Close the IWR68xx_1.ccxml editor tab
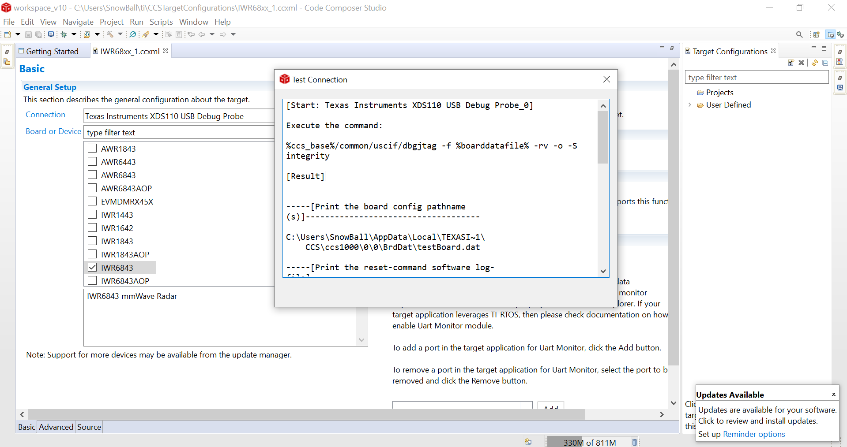This screenshot has height=447, width=847. [x=166, y=51]
